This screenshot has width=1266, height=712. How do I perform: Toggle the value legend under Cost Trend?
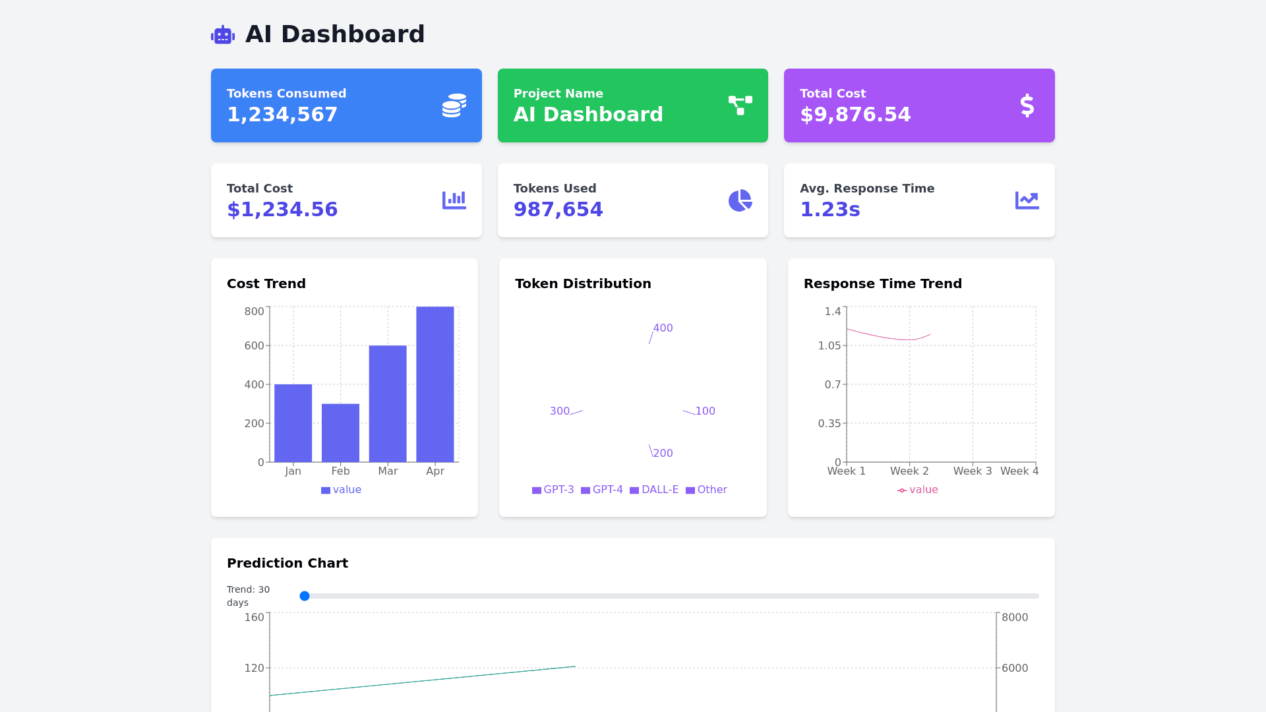click(341, 490)
